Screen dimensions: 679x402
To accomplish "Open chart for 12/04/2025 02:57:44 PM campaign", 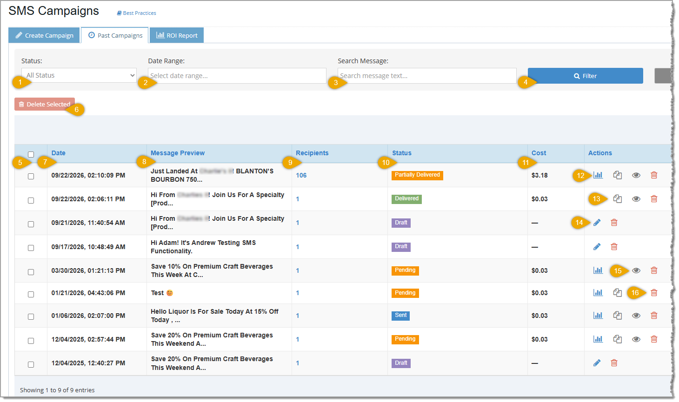I will coord(598,339).
